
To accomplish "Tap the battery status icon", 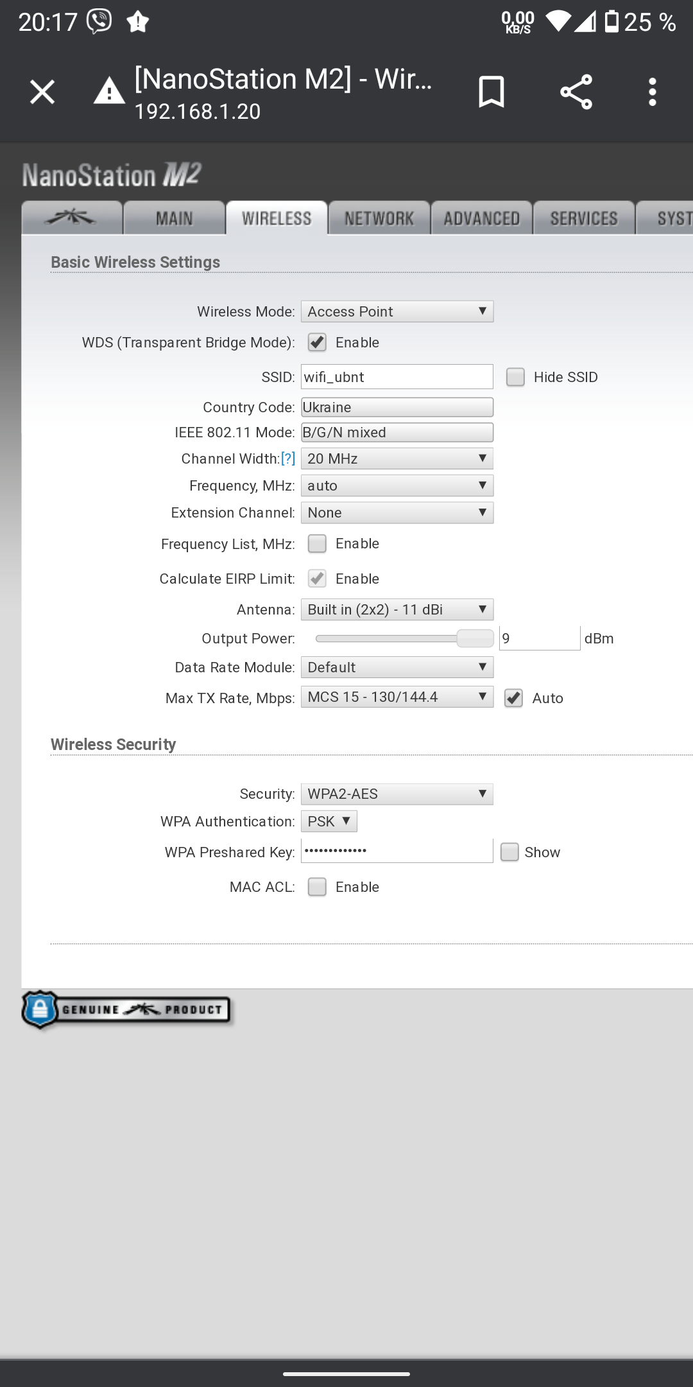I will (612, 22).
